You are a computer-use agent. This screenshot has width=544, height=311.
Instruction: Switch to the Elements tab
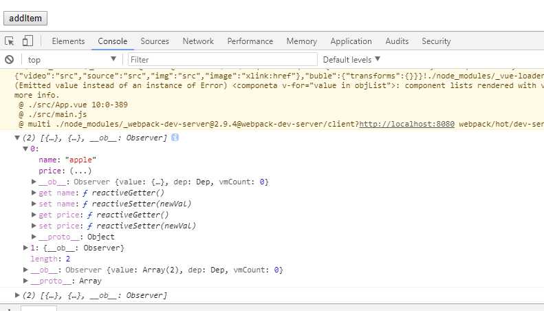pos(68,41)
